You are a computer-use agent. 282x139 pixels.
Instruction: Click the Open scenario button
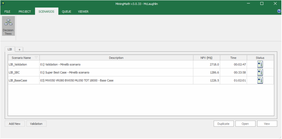click(x=245, y=124)
